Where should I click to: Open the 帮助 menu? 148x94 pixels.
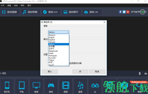22,5
